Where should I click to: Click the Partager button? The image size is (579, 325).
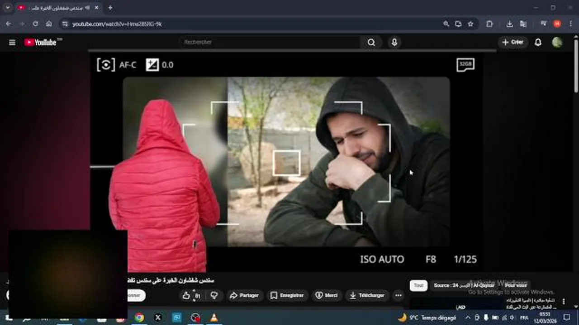(x=244, y=296)
